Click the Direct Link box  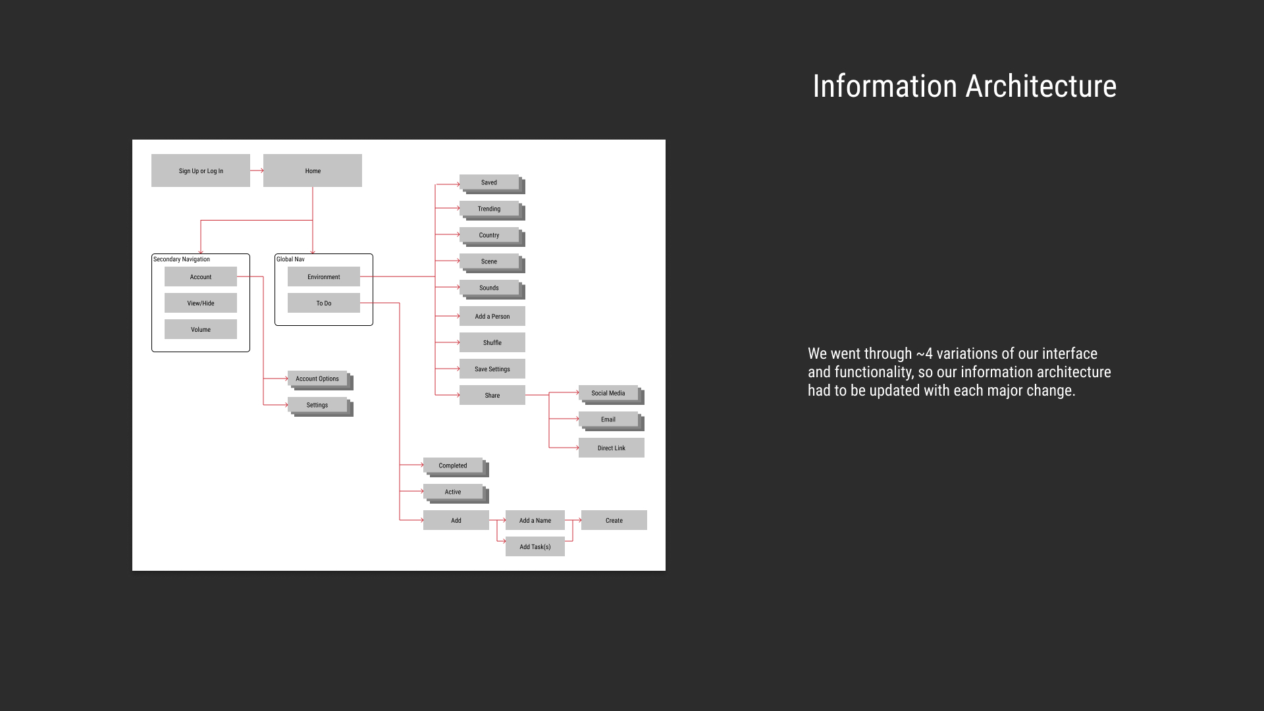pos(612,448)
